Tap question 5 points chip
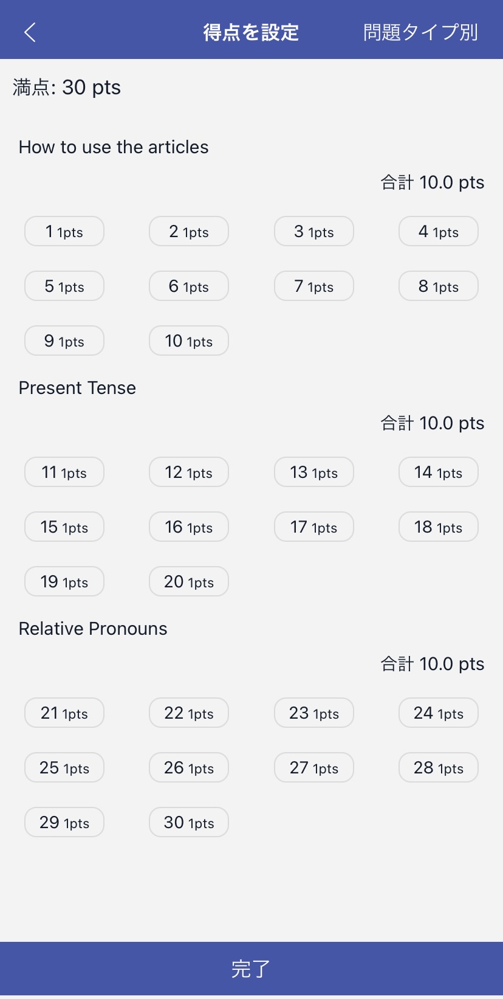The image size is (503, 999). point(64,286)
